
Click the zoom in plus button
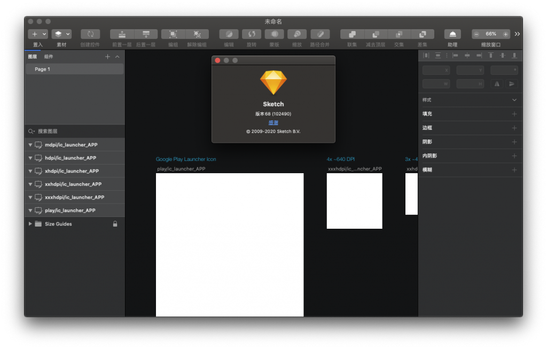505,34
